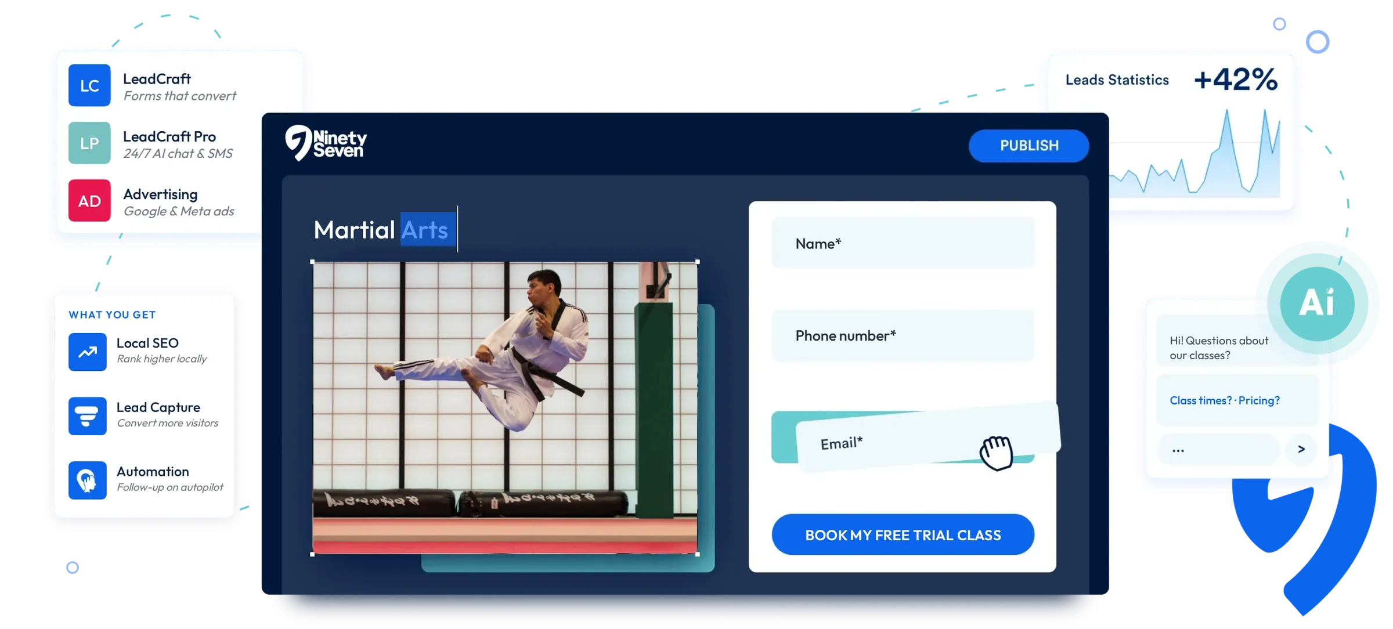Click the Hi! Questions about our classes? message
Image resolution: width=1393 pixels, height=629 pixels.
[x=1219, y=348]
